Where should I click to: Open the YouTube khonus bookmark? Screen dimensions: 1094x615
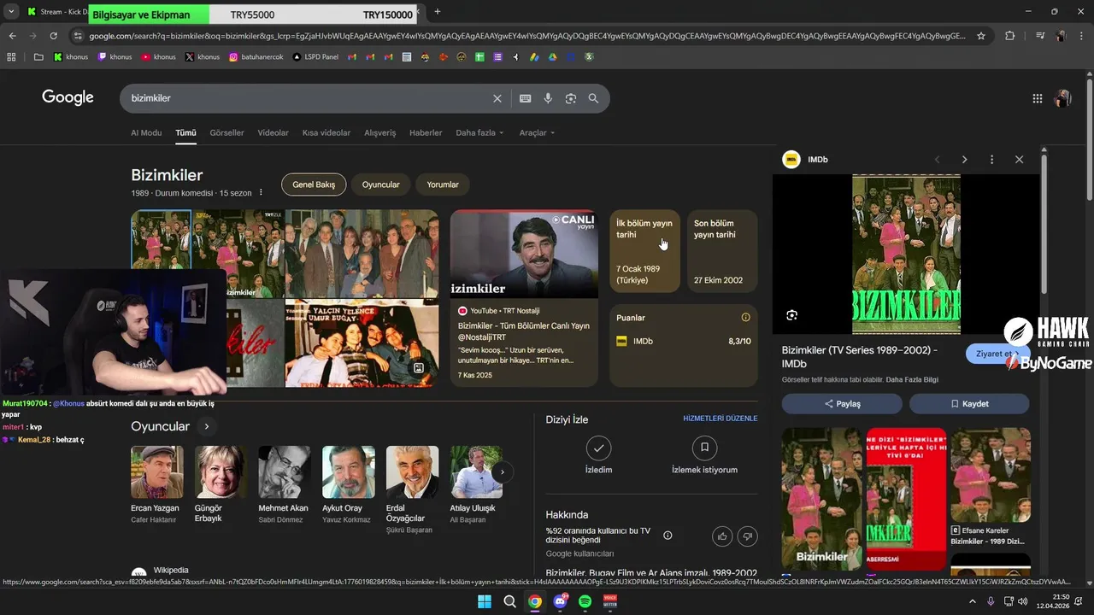159,57
